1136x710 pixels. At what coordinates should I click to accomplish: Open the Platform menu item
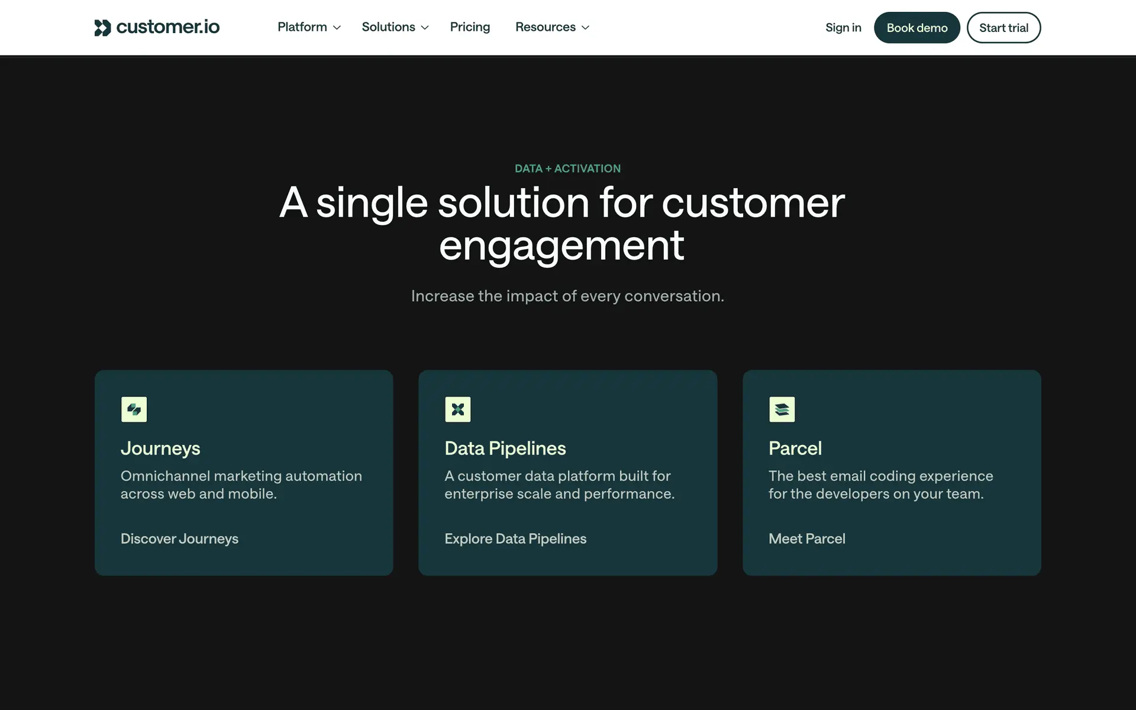point(302,27)
